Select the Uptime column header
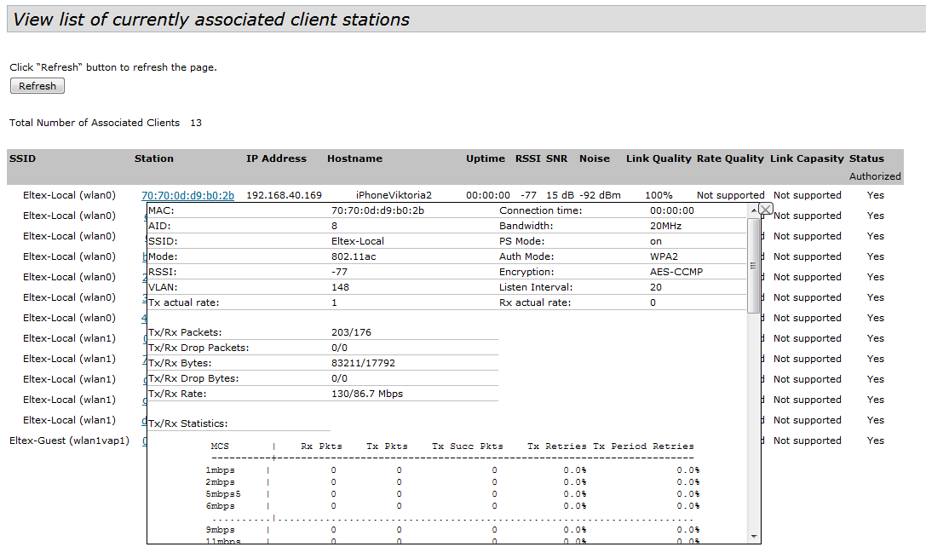Screen dimensions: 926x547 [486, 158]
